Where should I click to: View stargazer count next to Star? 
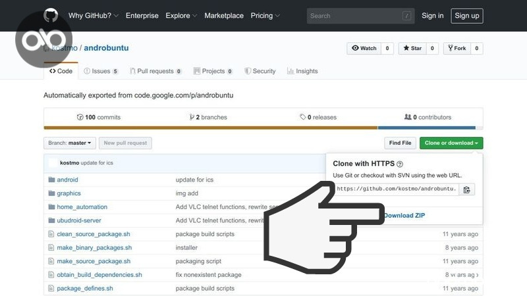click(432, 48)
